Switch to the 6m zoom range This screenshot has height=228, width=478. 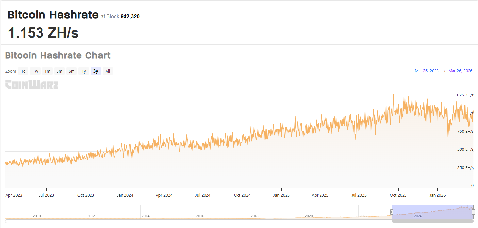click(x=72, y=71)
